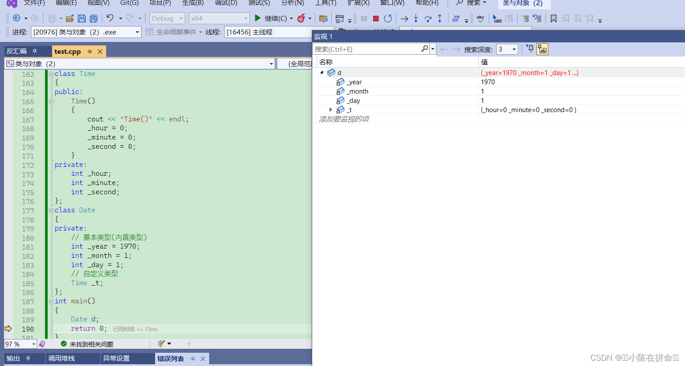The width and height of the screenshot is (685, 366).
Task: Click the uncomment selection icon
Action: 537,18
